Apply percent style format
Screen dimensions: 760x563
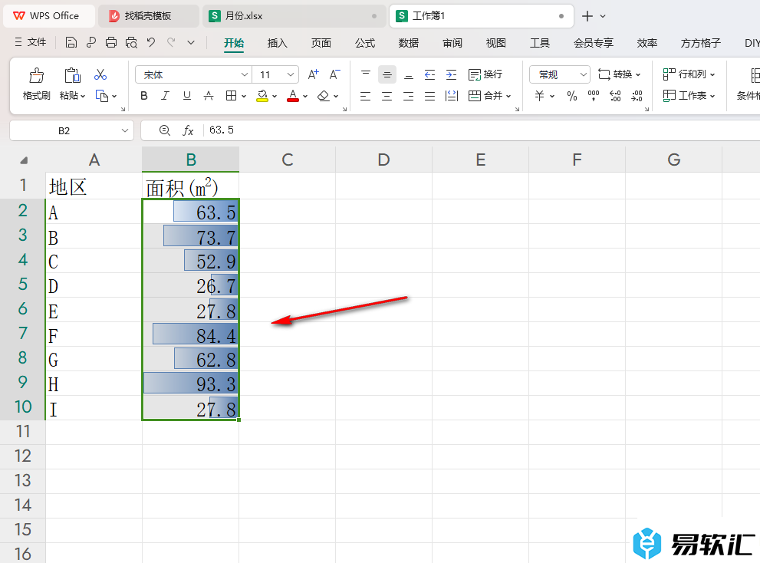click(x=572, y=96)
